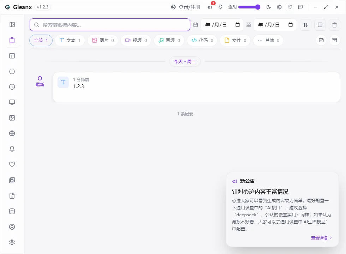Open the clock history sidebar icon
Image resolution: width=346 pixels, height=254 pixels.
coord(12,87)
